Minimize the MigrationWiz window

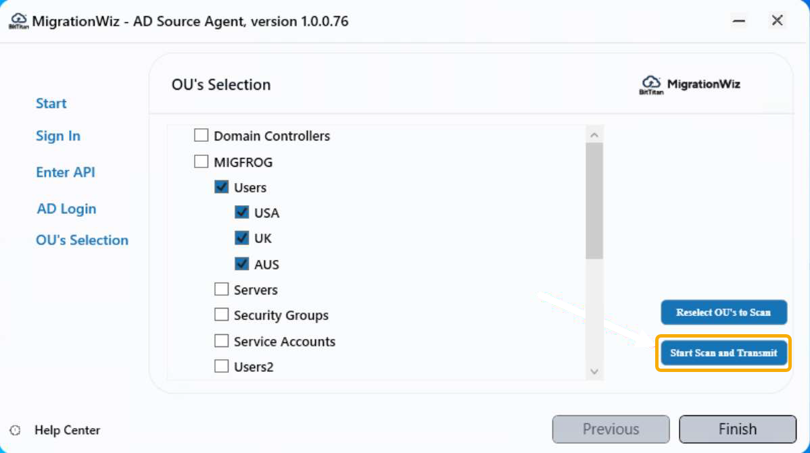tap(740, 21)
